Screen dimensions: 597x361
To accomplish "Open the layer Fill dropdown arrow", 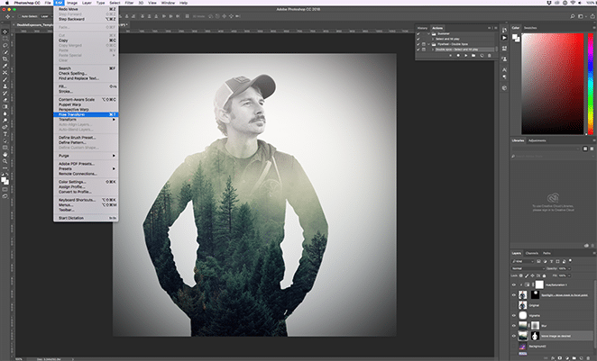I will pyautogui.click(x=569, y=275).
